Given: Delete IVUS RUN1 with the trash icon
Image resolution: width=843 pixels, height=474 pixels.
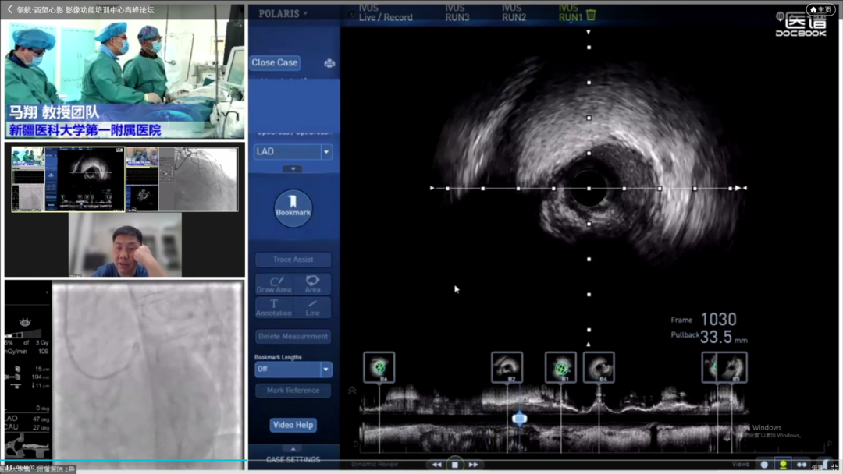Looking at the screenshot, I should click(591, 15).
